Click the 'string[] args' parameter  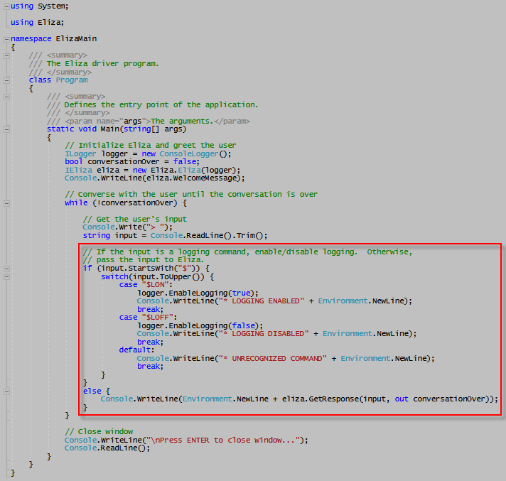[154, 129]
